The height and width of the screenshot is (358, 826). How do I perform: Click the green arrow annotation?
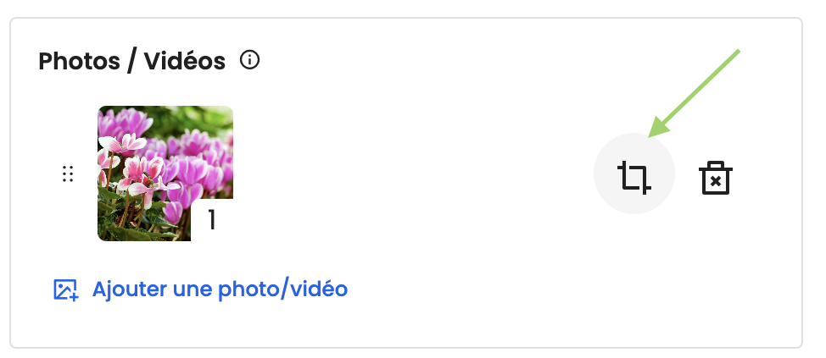click(697, 91)
